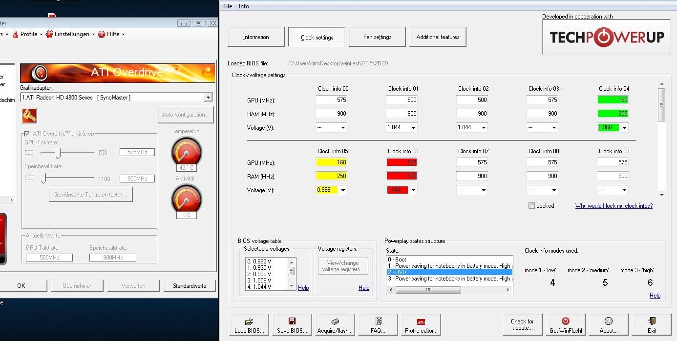Toggle ATI Overdrive aktivieren checkbox
This screenshot has width=677, height=341.
click(27, 134)
